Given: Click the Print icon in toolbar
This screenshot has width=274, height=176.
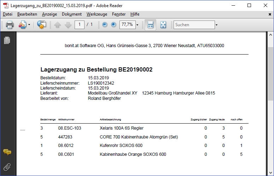Looking at the screenshot, I should [10, 25].
